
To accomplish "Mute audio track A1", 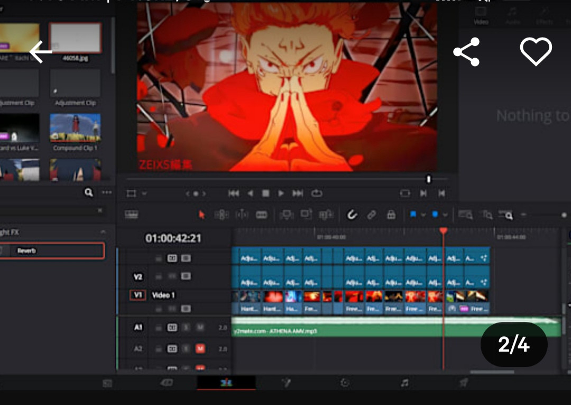I will 200,327.
